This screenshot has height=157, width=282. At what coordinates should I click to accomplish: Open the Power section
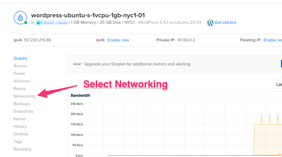coord(20,74)
